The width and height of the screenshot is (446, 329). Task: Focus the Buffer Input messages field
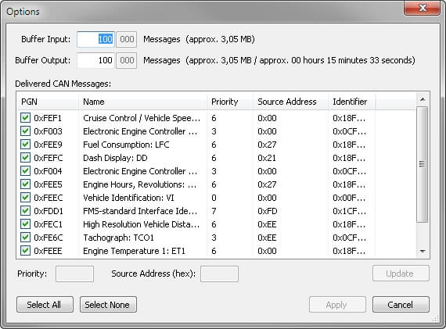click(x=96, y=39)
